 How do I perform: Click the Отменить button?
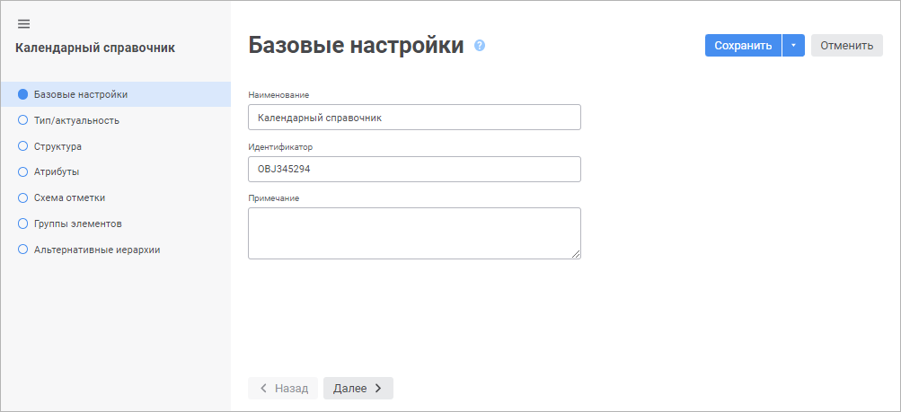pyautogui.click(x=846, y=46)
